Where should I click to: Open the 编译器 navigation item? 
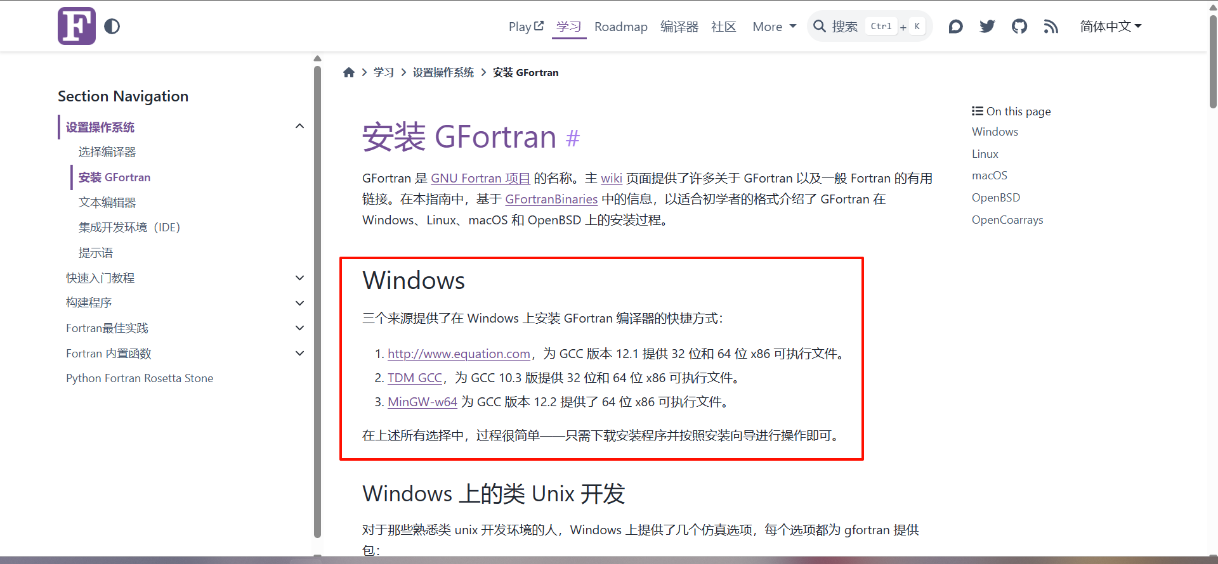coord(679,27)
